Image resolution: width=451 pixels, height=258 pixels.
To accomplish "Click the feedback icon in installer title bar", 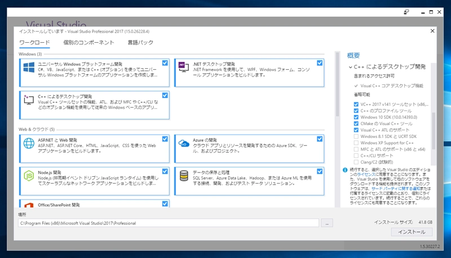I will click(x=406, y=12).
